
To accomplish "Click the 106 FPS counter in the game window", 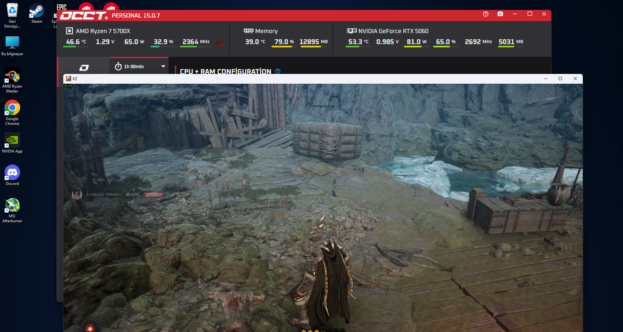I will pyautogui.click(x=68, y=86).
